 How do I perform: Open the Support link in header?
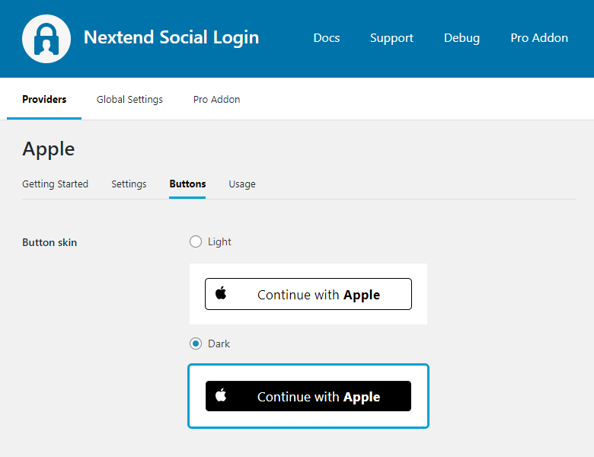tap(391, 38)
